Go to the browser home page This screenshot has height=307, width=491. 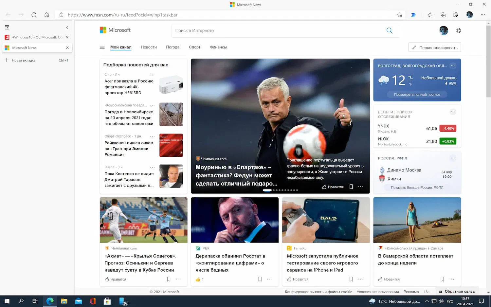click(x=47, y=15)
